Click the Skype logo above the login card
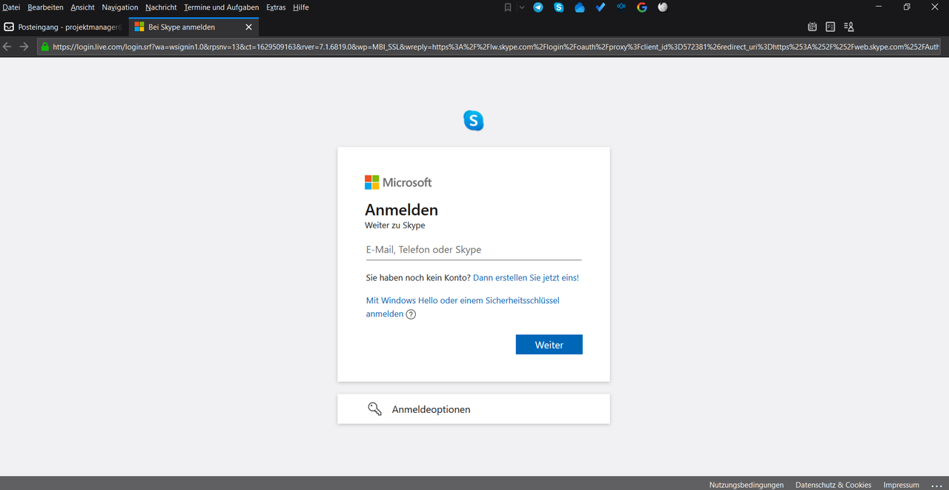 tap(474, 120)
